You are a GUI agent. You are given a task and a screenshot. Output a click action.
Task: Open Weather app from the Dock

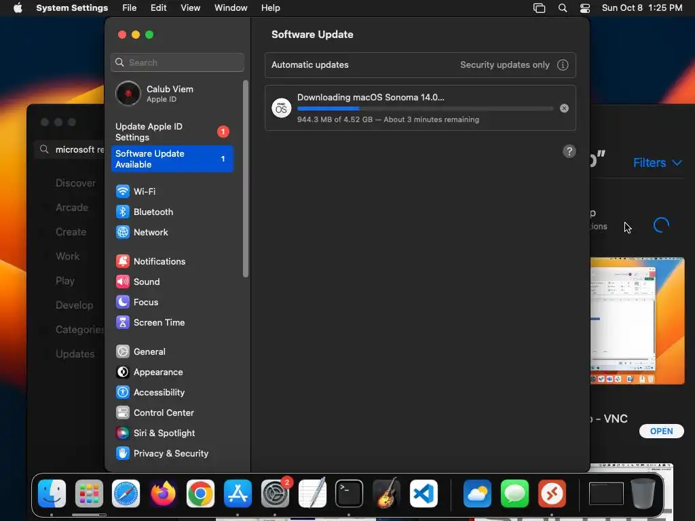click(477, 493)
